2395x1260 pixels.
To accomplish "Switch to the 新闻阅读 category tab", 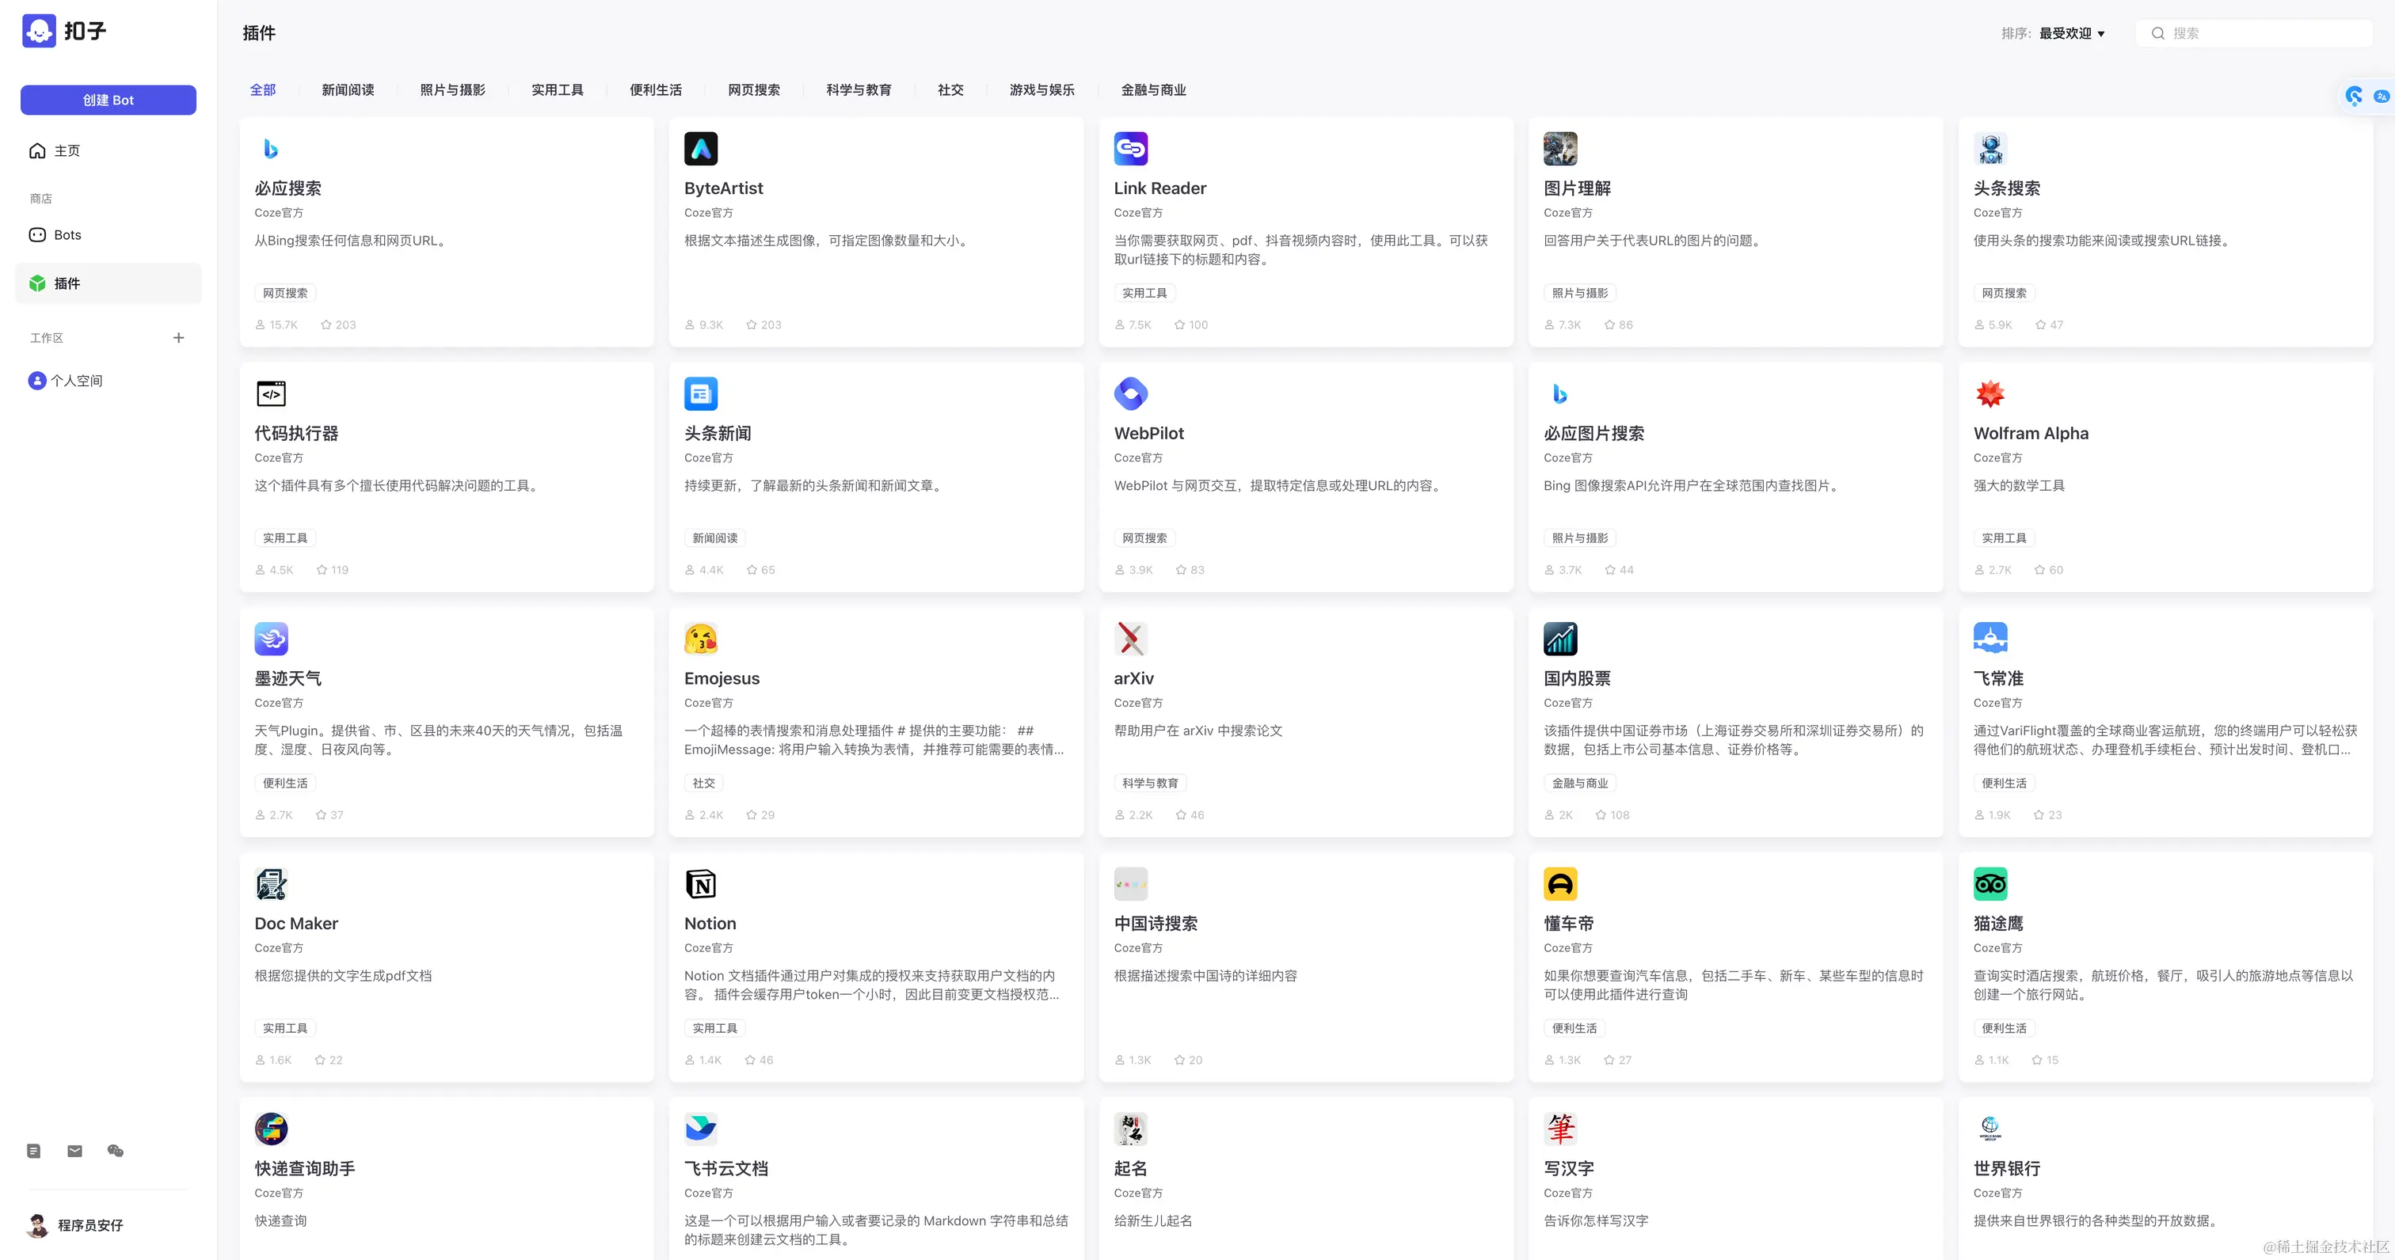I will (348, 90).
